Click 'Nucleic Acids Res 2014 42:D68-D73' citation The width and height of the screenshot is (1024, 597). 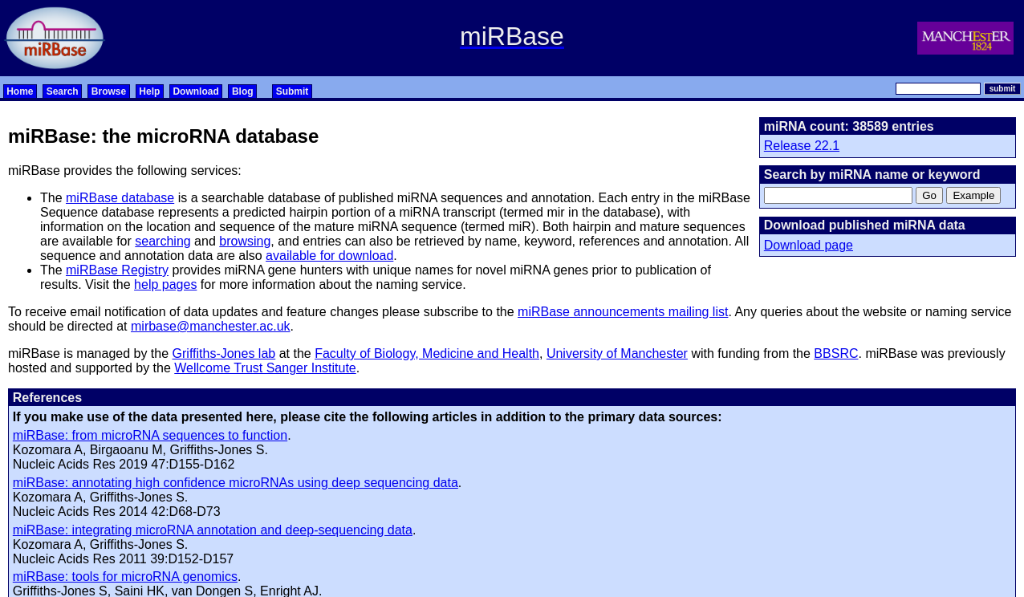click(x=116, y=512)
